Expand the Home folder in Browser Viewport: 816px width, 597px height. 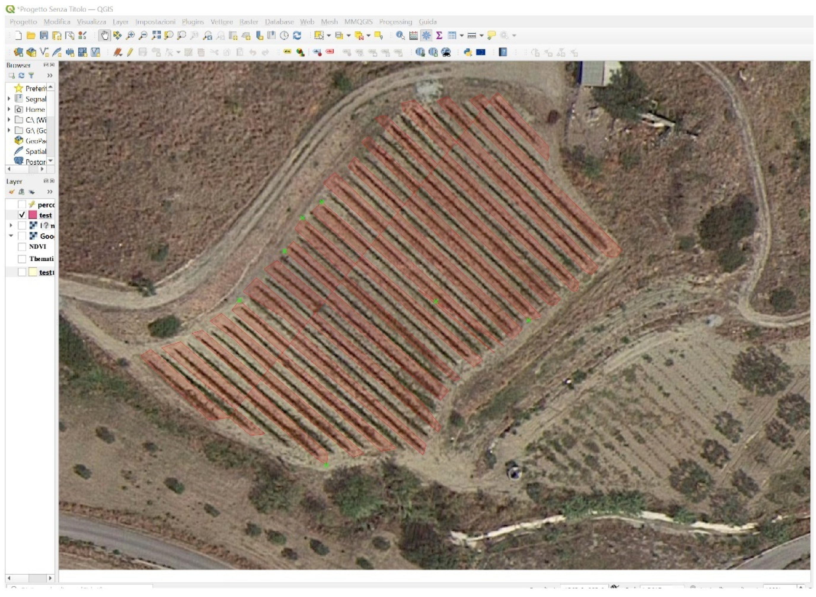(9, 109)
